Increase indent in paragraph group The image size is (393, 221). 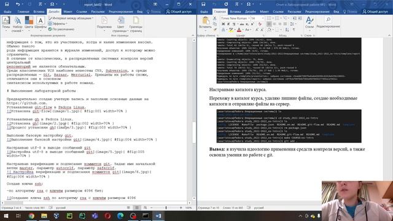tap(300, 18)
